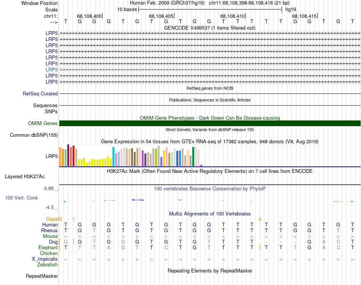Click the 68,108,410 position ruler label
Viewport: 361px width, 285px height.
[233, 16]
